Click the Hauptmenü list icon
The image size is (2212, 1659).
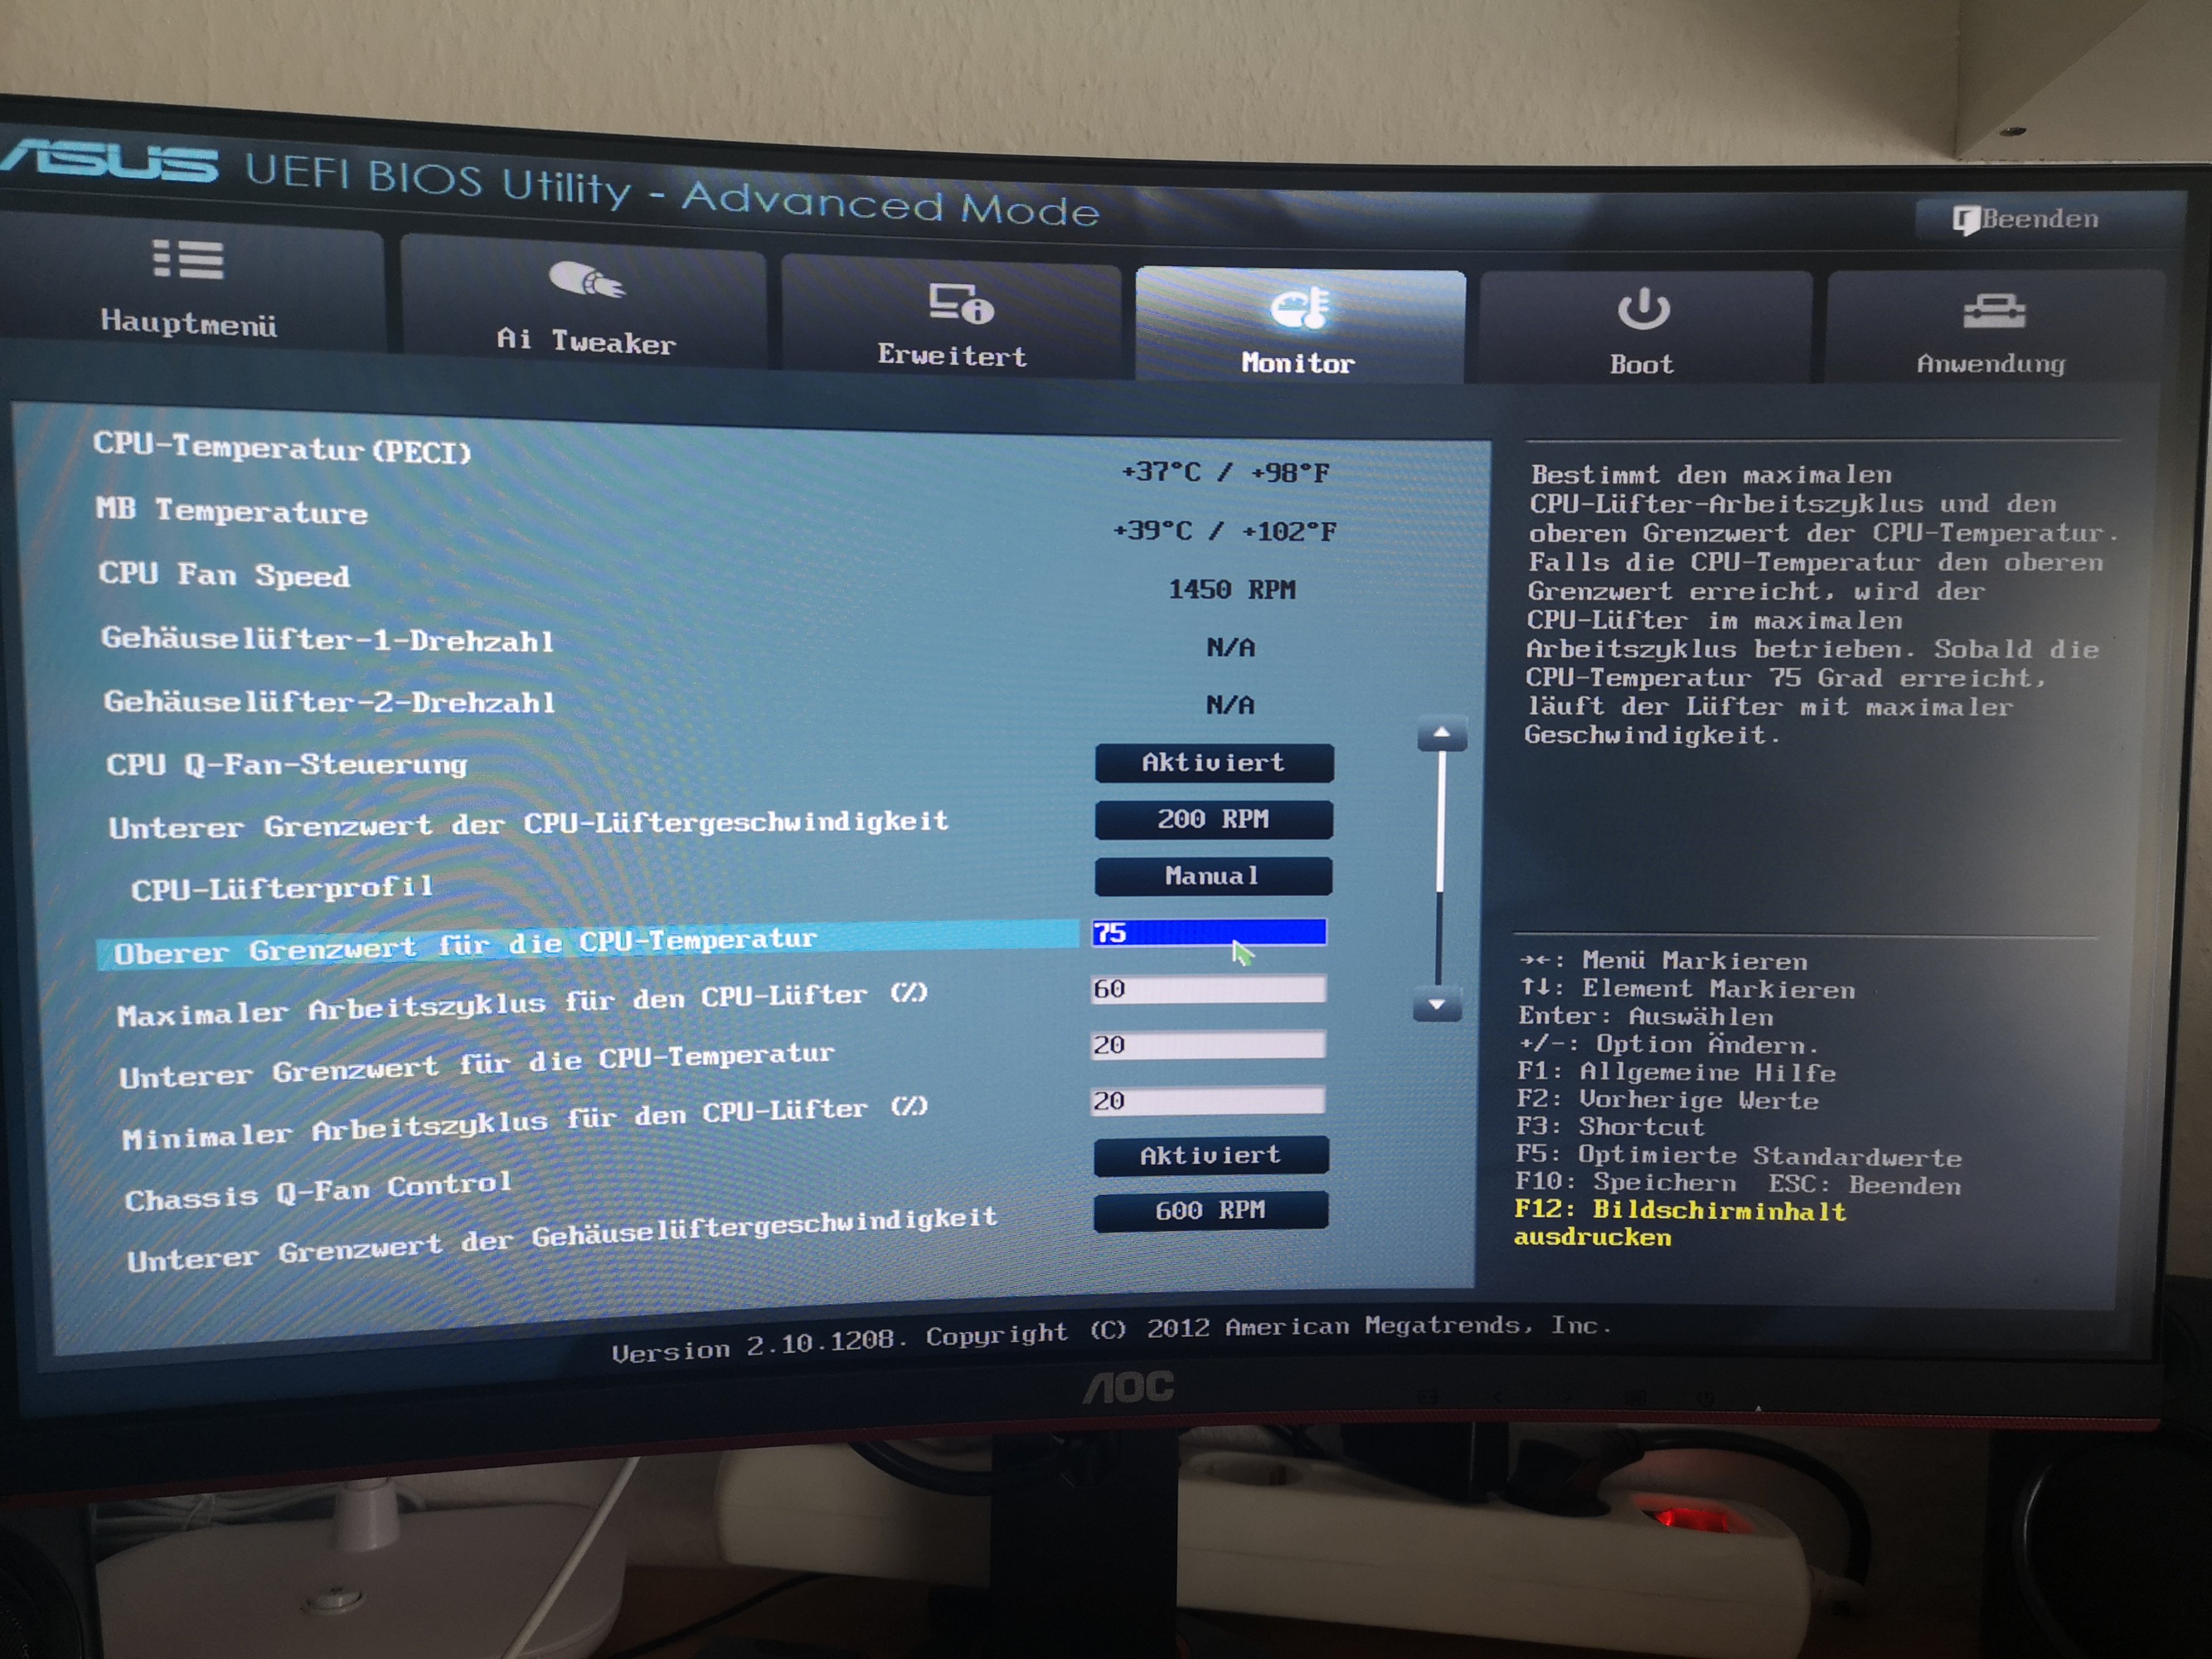click(x=187, y=259)
